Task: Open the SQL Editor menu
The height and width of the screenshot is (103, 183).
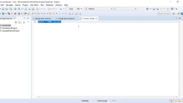Action: (x=34, y=5)
